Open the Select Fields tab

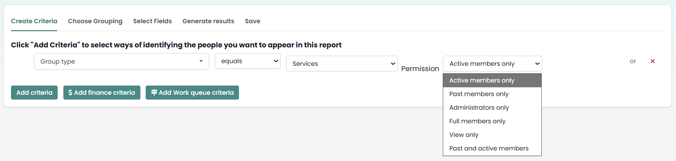coord(152,21)
